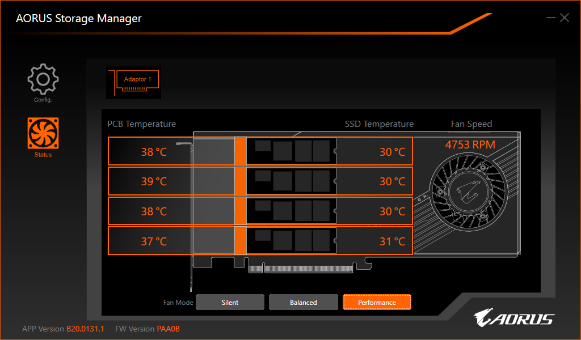
Task: Switch fan mode to Balanced
Action: 303,302
